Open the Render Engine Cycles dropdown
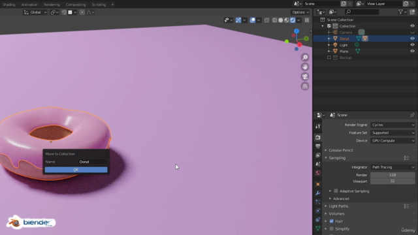Screen dimensions: 418x235 click(x=393, y=125)
